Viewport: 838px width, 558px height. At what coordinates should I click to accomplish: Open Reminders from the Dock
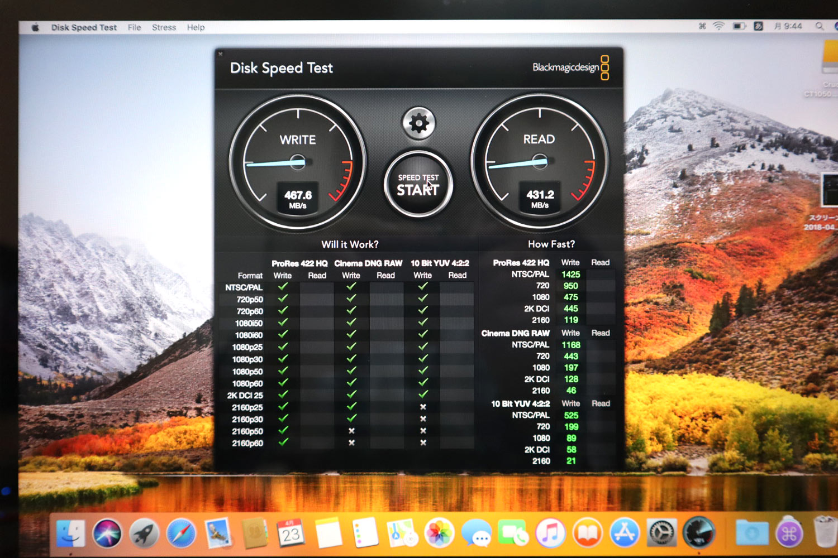click(x=365, y=533)
